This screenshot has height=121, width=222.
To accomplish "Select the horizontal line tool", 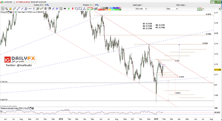I will 30,8.
